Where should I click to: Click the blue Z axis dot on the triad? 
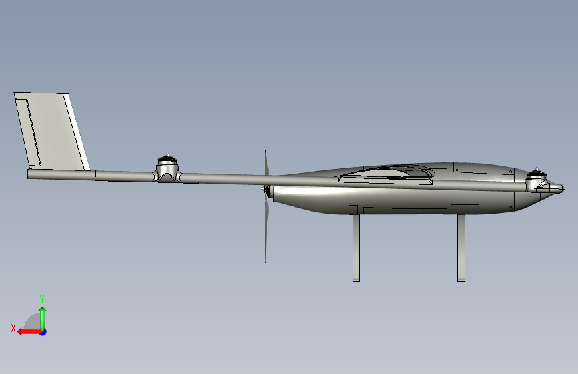43,332
